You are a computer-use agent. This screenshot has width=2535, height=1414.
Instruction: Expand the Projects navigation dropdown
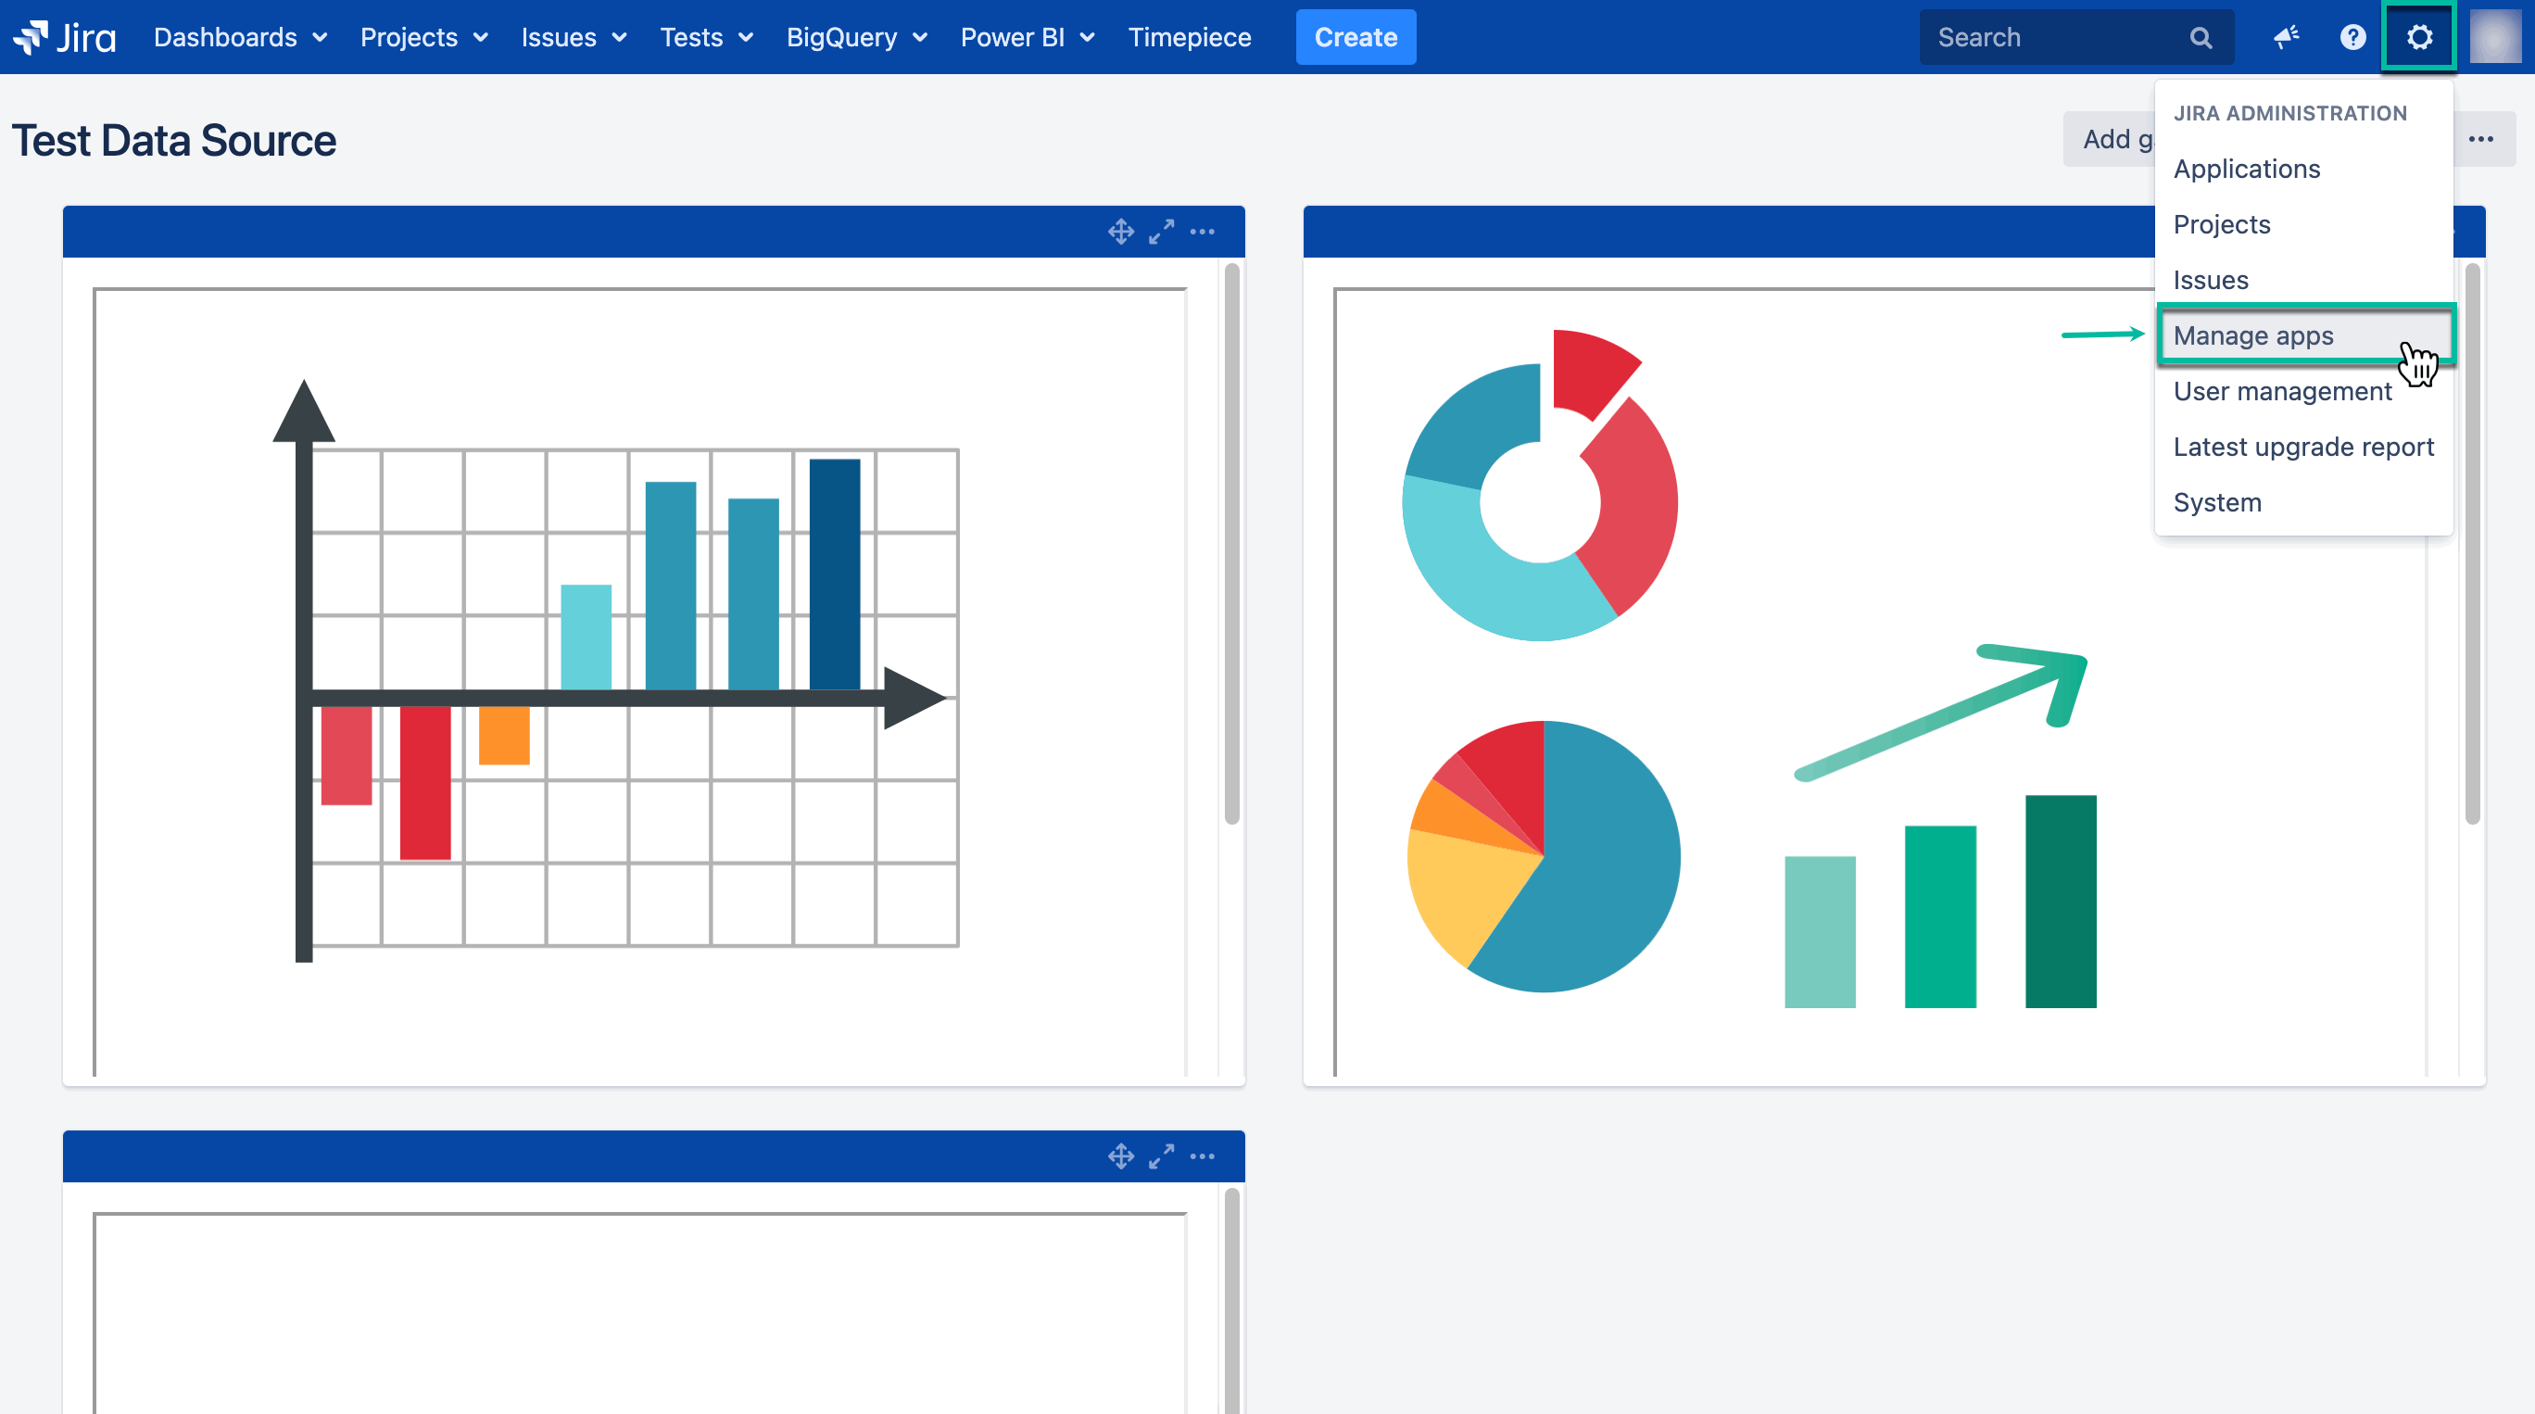click(424, 37)
